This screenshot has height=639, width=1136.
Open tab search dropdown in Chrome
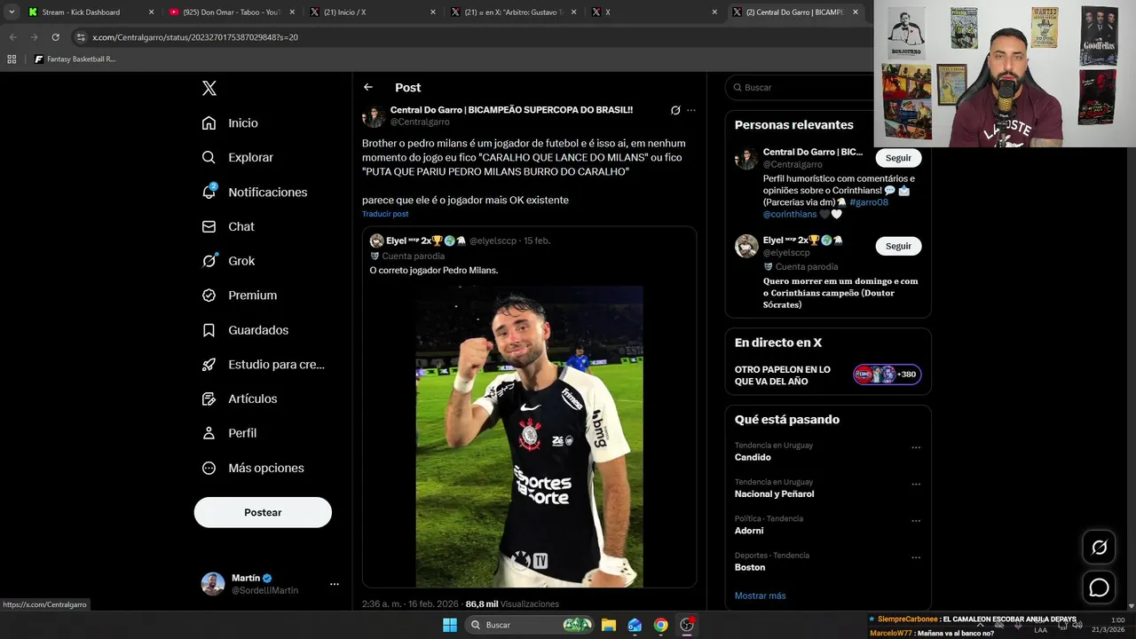(x=12, y=12)
